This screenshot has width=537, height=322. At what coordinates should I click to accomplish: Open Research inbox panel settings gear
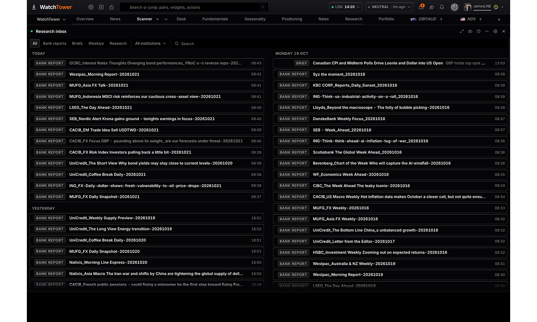point(495,31)
